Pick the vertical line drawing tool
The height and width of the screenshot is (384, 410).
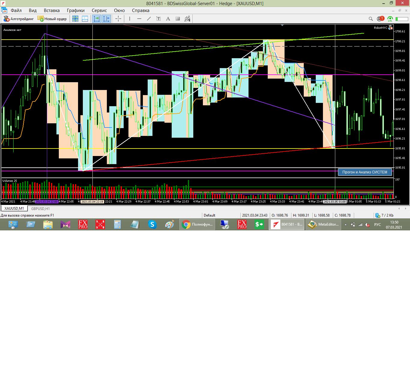tap(130, 19)
